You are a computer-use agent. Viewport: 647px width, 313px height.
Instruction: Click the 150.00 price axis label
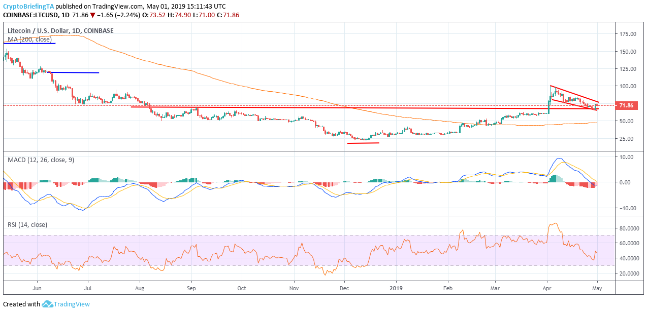(x=628, y=52)
